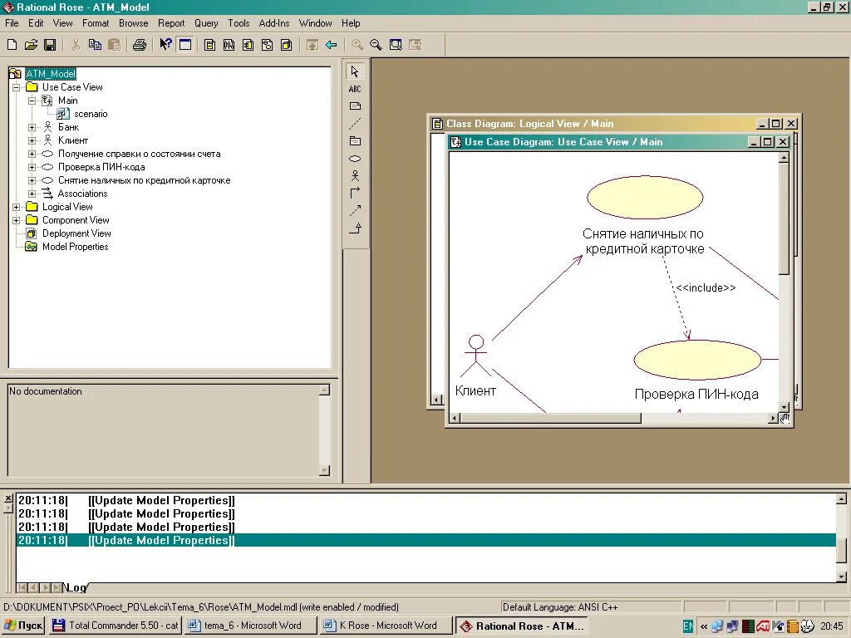Toggle the View Documentation toolbar icon
Screen dimensions: 851x638
(x=185, y=45)
